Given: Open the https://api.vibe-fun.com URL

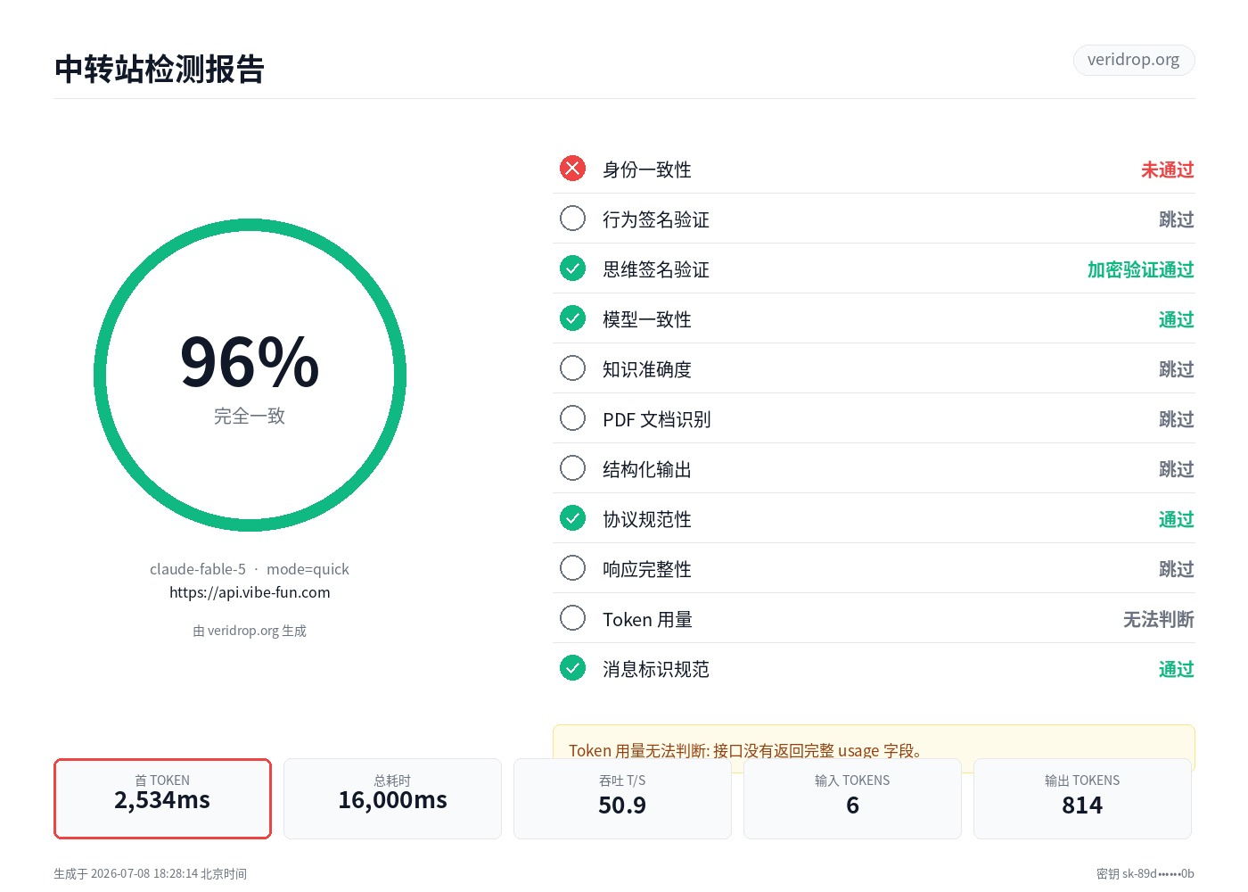Looking at the screenshot, I should point(250,592).
